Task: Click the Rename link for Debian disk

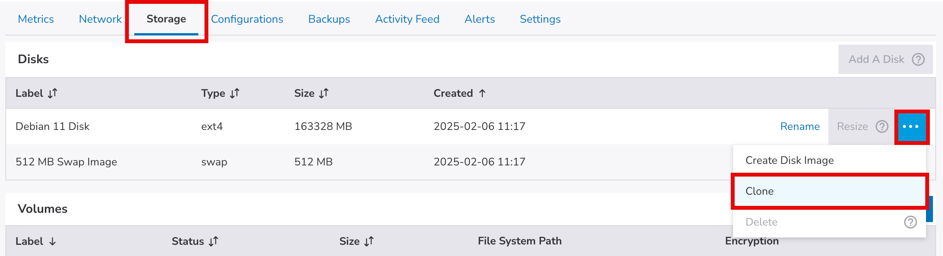Action: click(800, 126)
